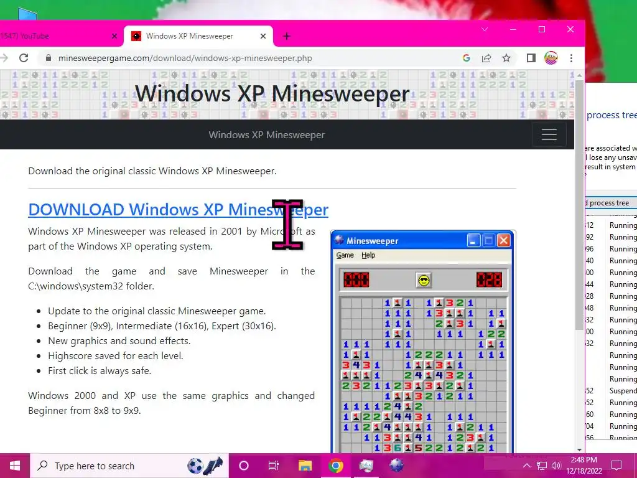The height and width of the screenshot is (478, 637).
Task: Close the Windows XP Minesweeper tab
Action: (x=263, y=36)
